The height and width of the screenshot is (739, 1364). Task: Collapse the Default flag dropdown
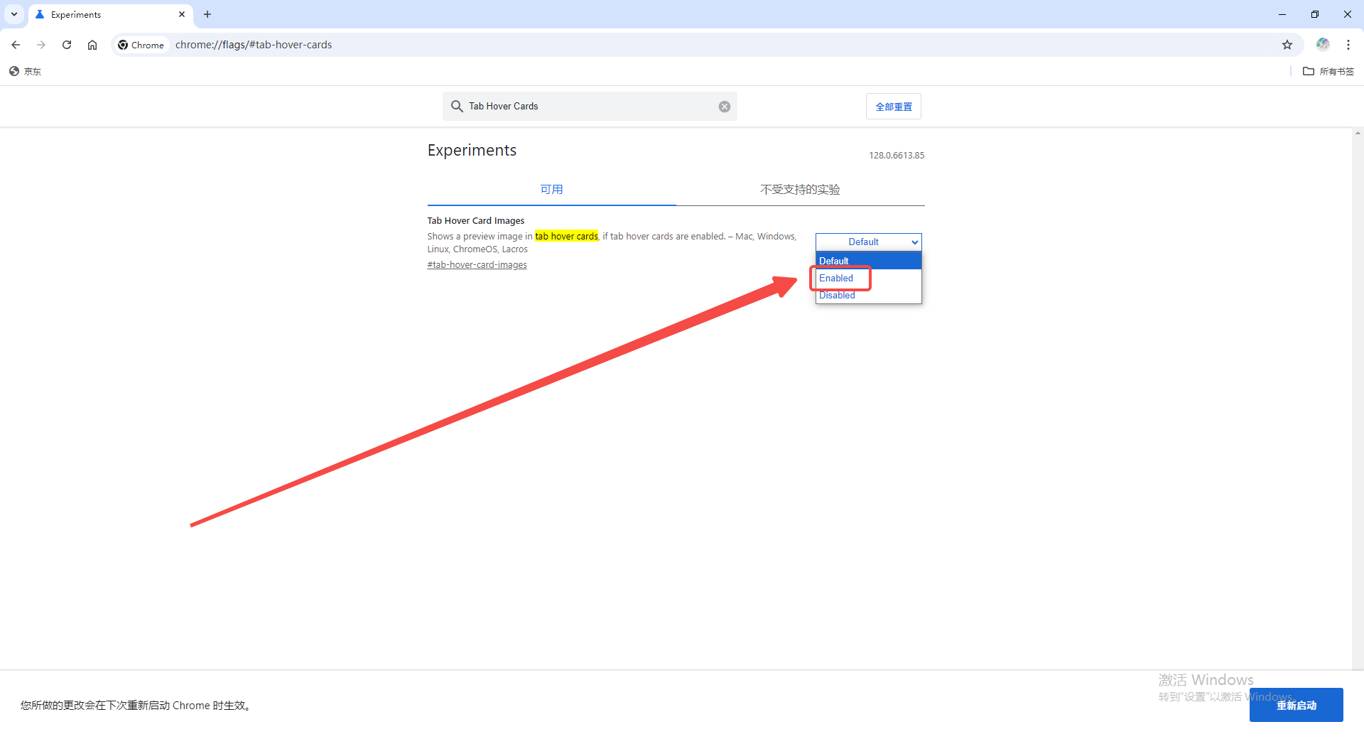coord(869,242)
